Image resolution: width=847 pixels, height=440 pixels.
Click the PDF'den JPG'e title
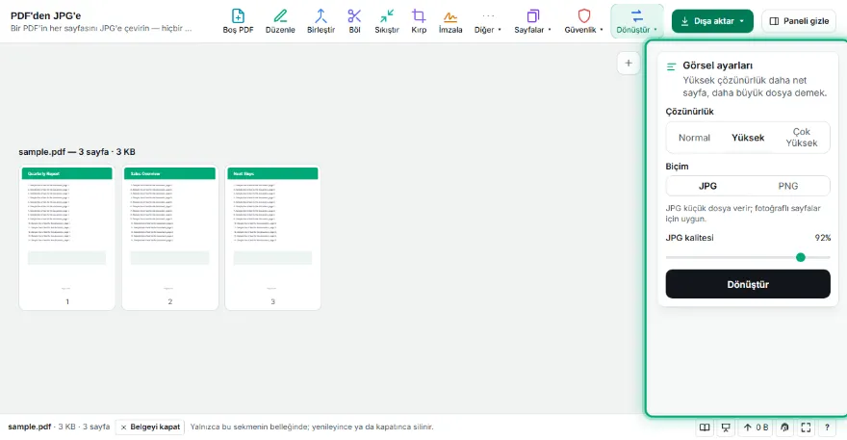pos(45,15)
